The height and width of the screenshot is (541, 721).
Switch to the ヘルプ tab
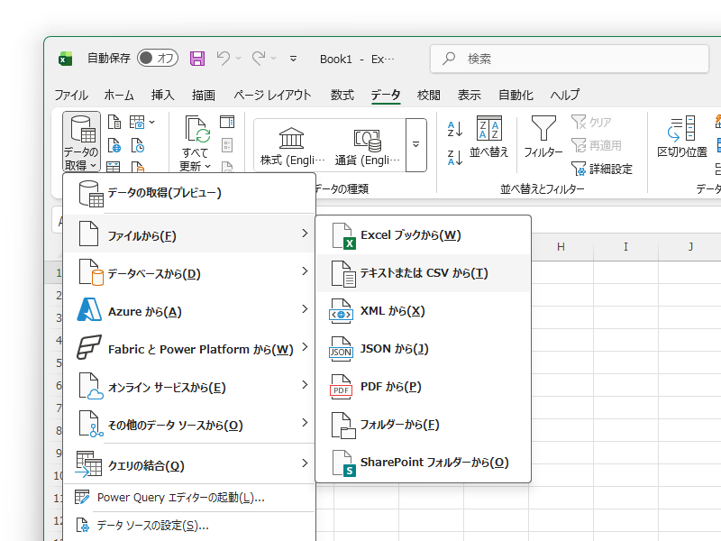click(x=565, y=95)
